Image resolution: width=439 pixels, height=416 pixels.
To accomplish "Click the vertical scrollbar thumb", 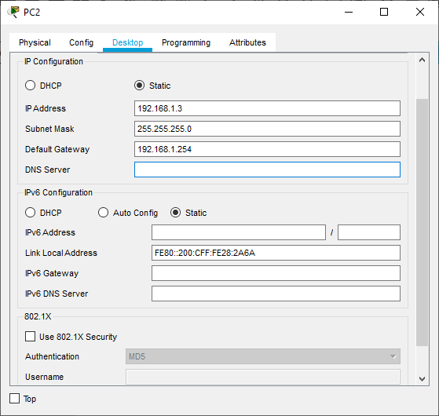I will click(x=423, y=222).
